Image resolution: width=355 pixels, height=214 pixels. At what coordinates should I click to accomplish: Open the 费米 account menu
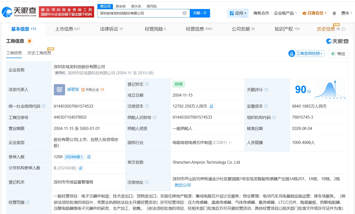347,13
